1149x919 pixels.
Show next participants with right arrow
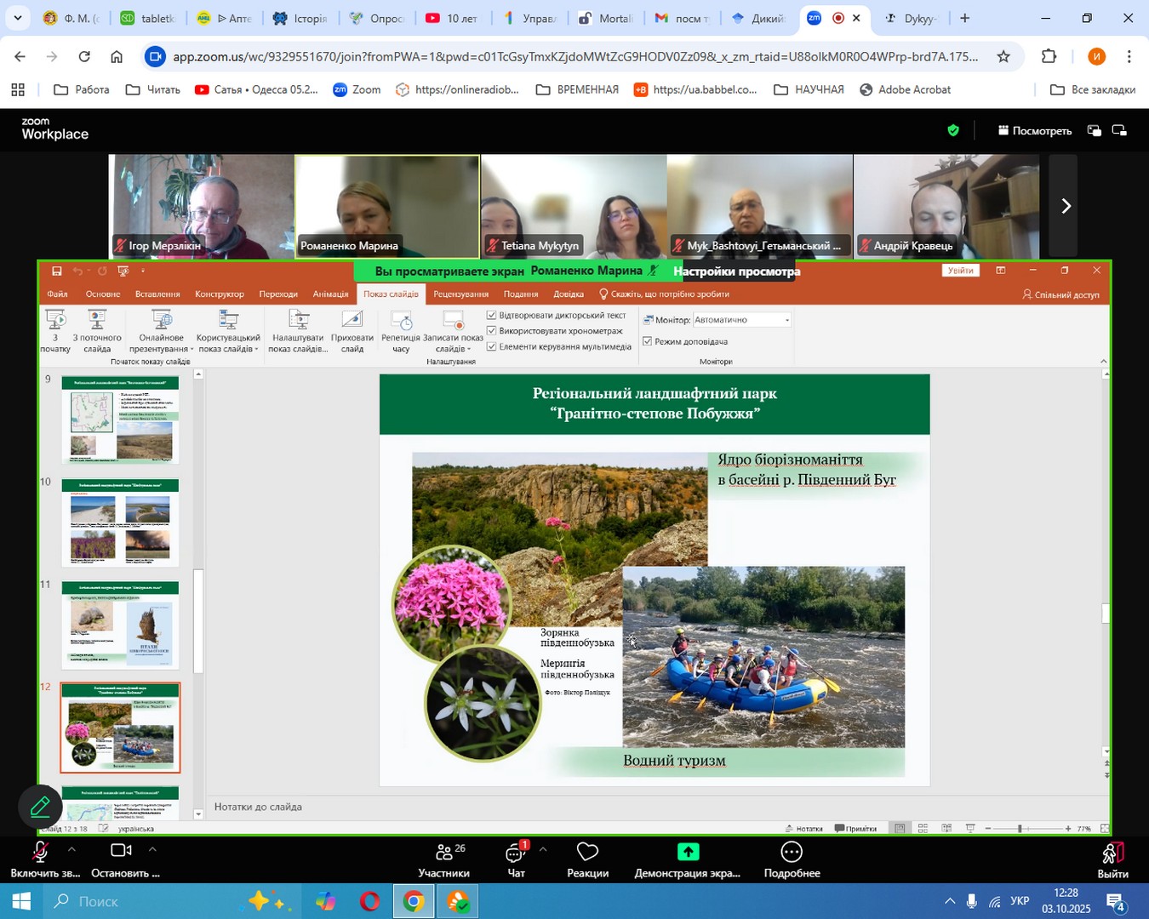pos(1066,206)
